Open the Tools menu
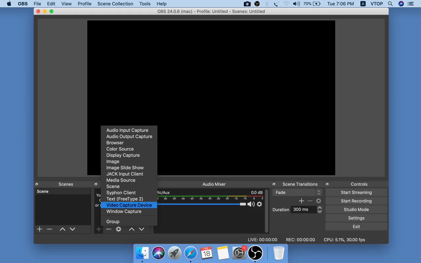This screenshot has height=263, width=421. (x=145, y=4)
